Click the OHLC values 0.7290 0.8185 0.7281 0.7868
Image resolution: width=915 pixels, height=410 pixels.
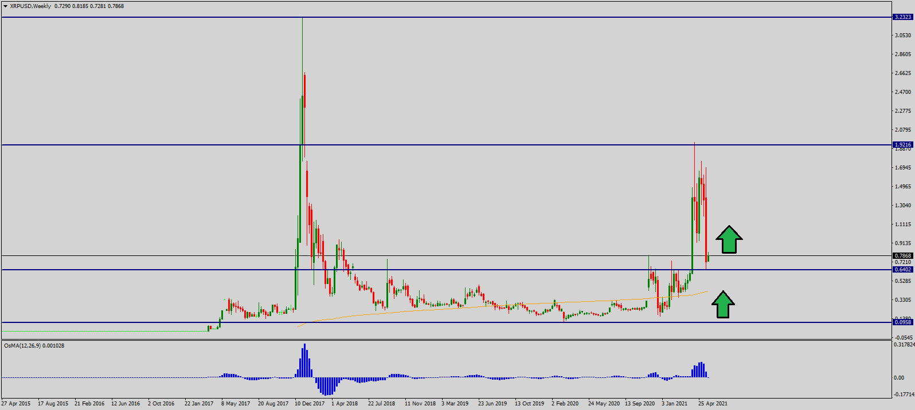89,6
